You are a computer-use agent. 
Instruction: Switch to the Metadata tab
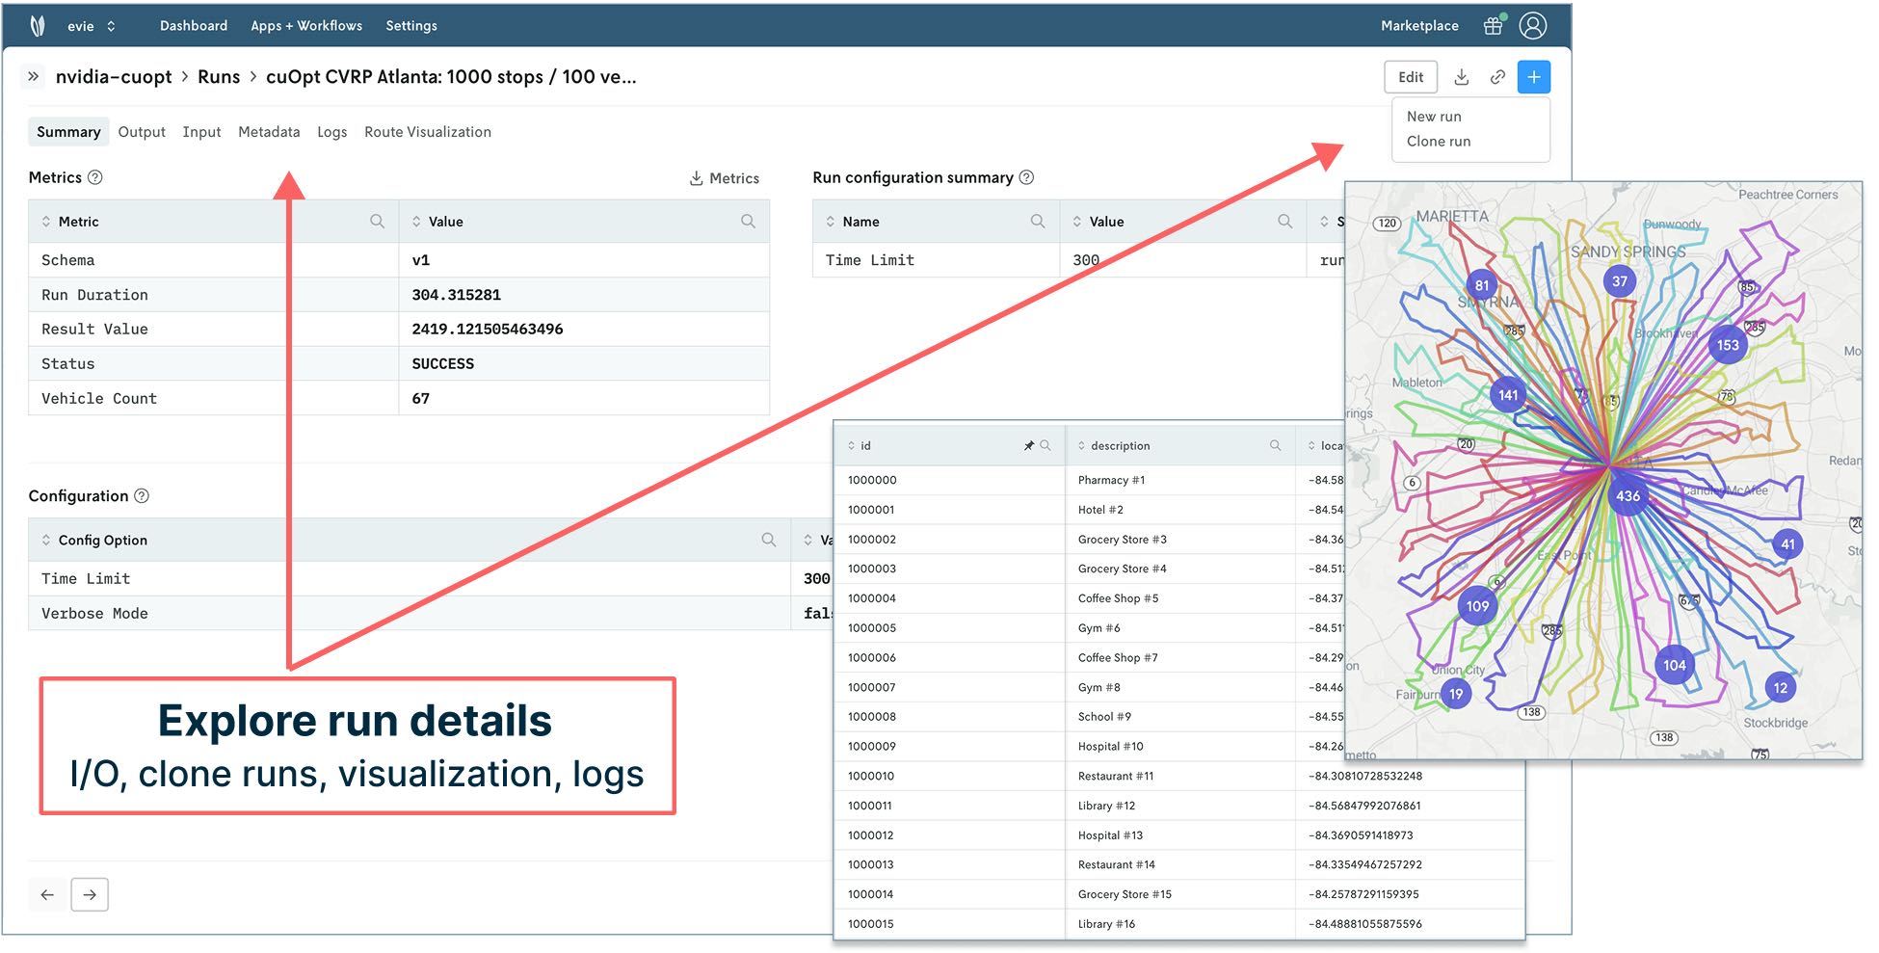[269, 132]
